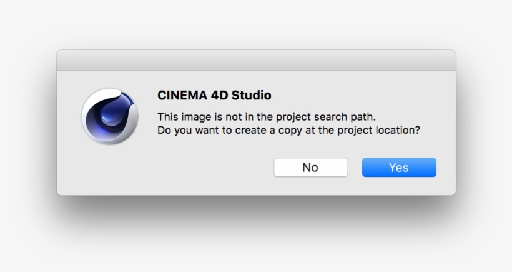Click the word 'Studio' in the dialog title
This screenshot has height=272, width=512.
(252, 95)
